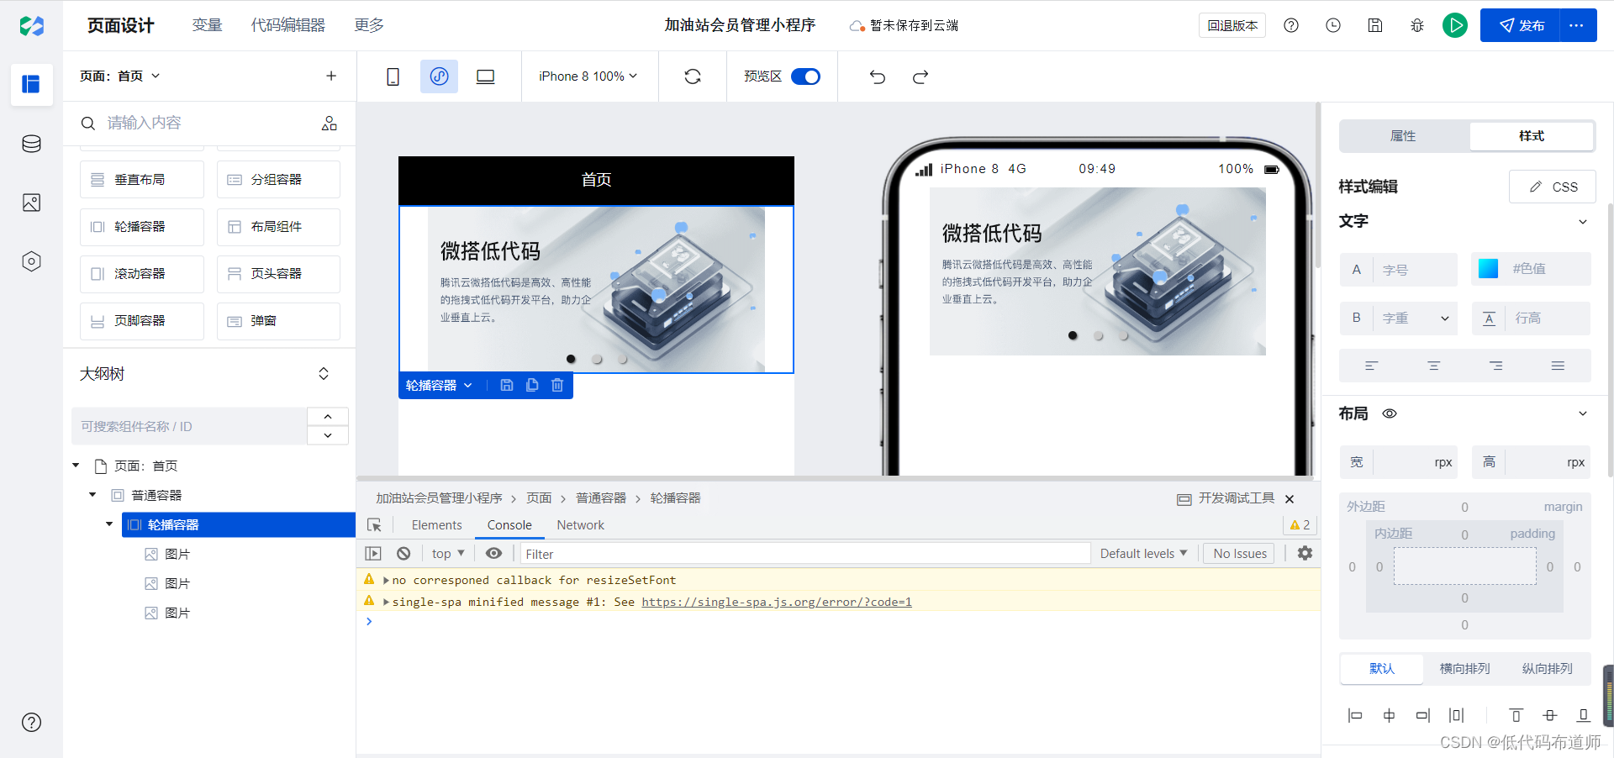The height and width of the screenshot is (758, 1614).
Task: Redo the last action
Action: [x=920, y=76]
